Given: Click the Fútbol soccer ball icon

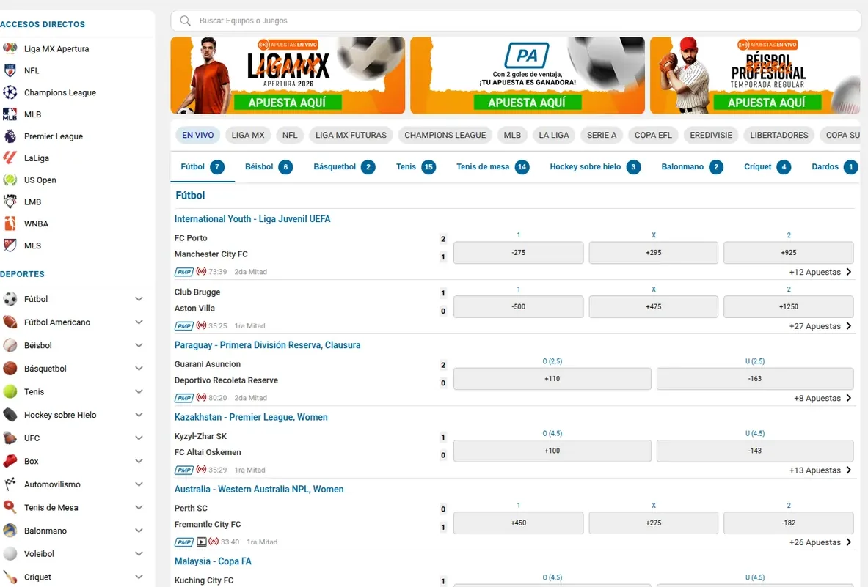Looking at the screenshot, I should pyautogui.click(x=10, y=299).
